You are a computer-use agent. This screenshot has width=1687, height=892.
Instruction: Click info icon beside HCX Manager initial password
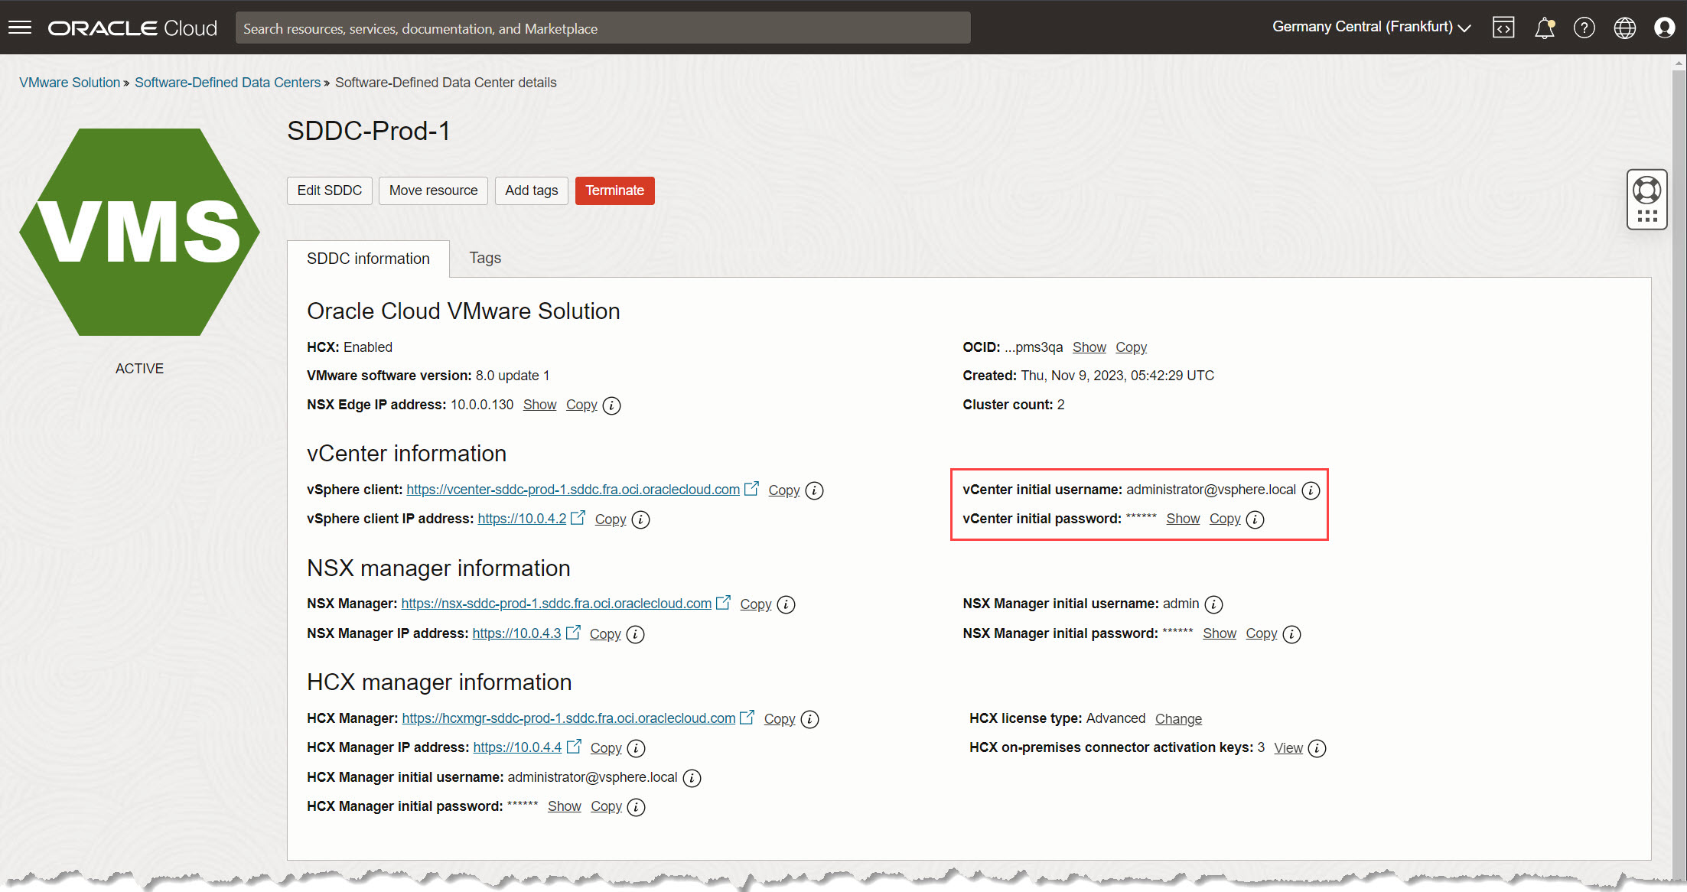click(x=636, y=807)
